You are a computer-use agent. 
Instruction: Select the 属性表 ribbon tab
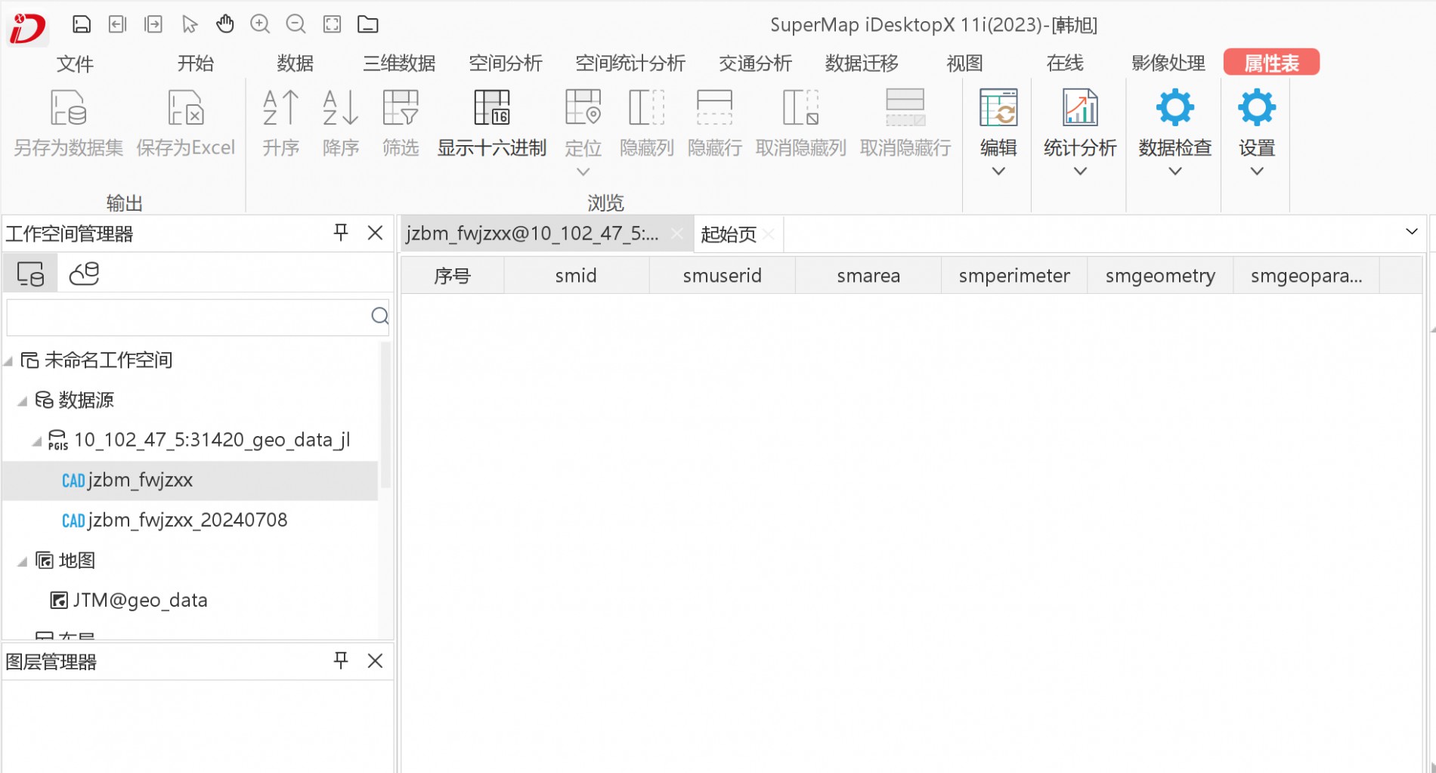tap(1272, 63)
